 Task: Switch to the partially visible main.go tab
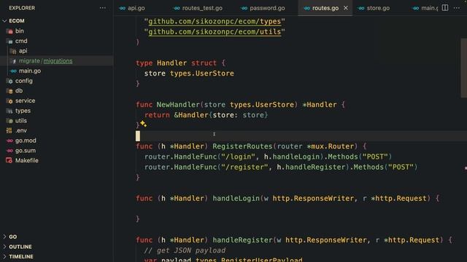(x=429, y=8)
